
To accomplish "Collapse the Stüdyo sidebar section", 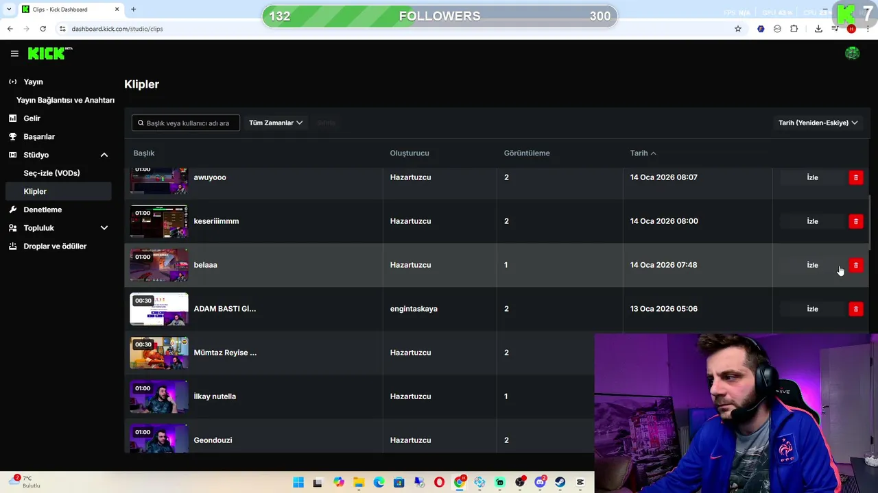I will click(104, 155).
